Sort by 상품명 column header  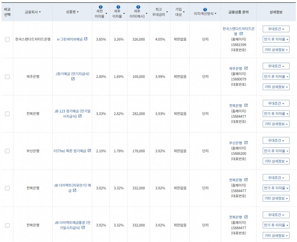pyautogui.click(x=72, y=12)
